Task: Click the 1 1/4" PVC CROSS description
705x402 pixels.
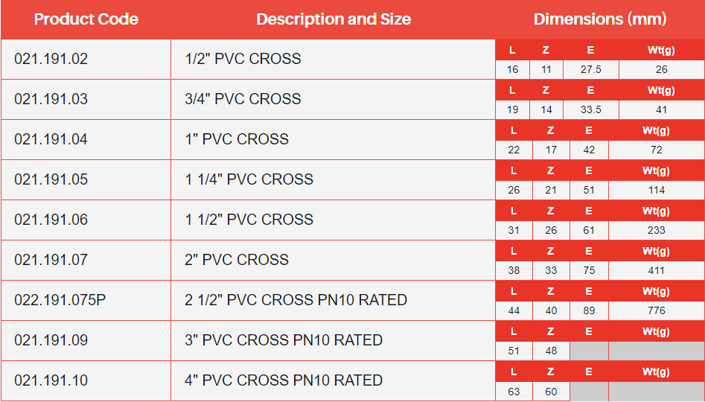Action: tap(249, 179)
